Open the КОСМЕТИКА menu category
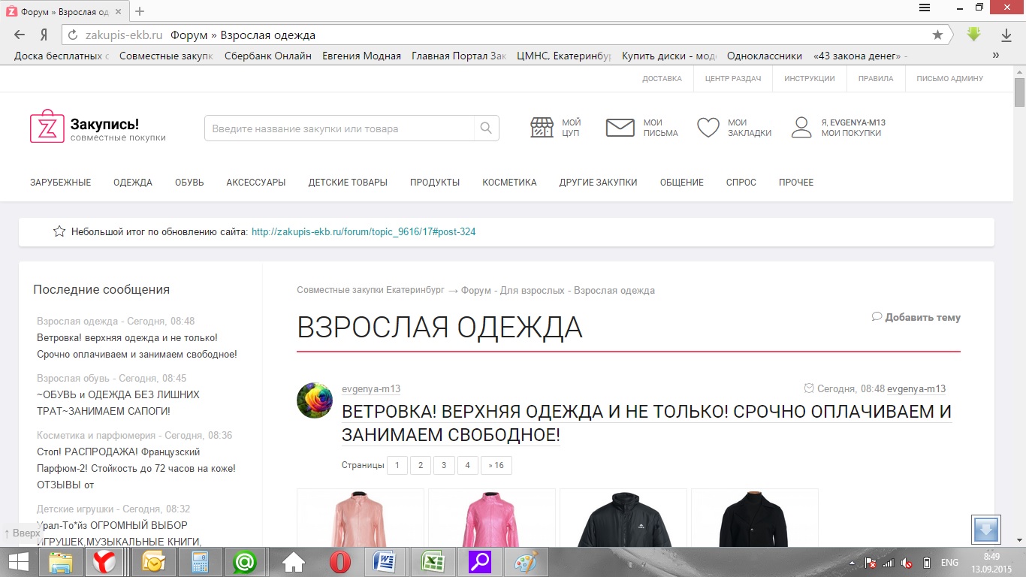 [509, 183]
